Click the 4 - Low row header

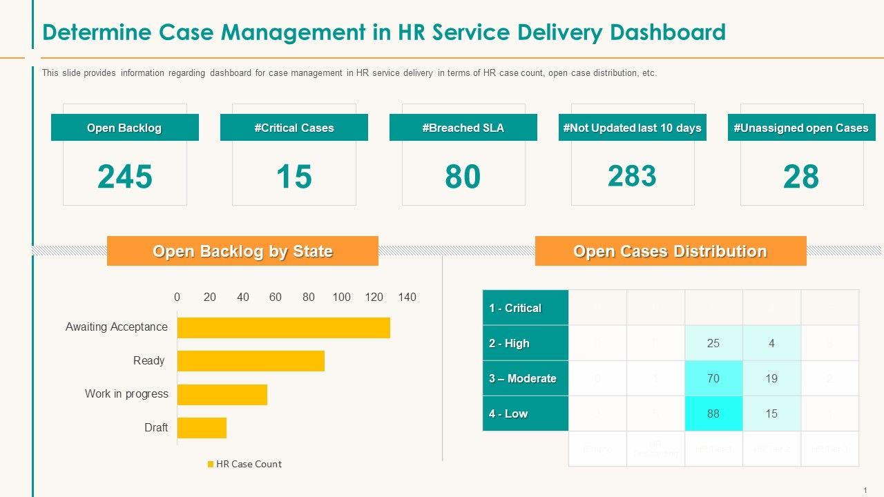525,413
